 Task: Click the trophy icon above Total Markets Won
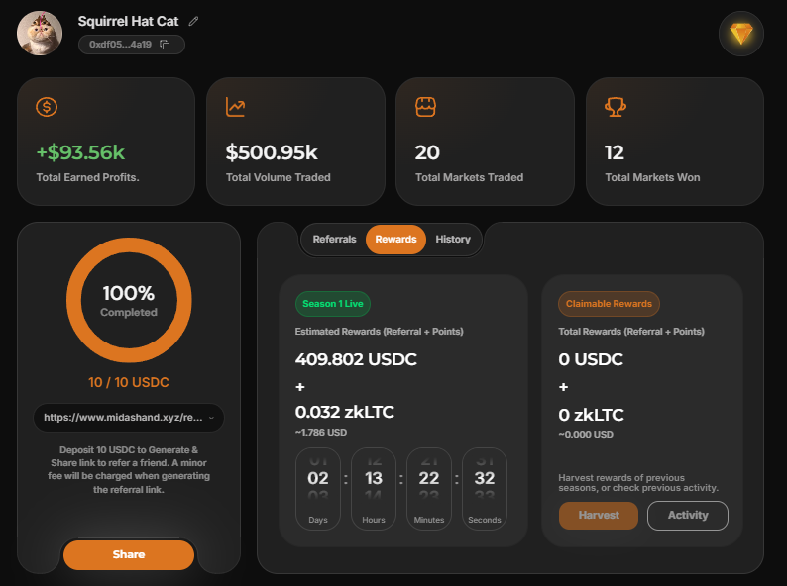coord(616,107)
